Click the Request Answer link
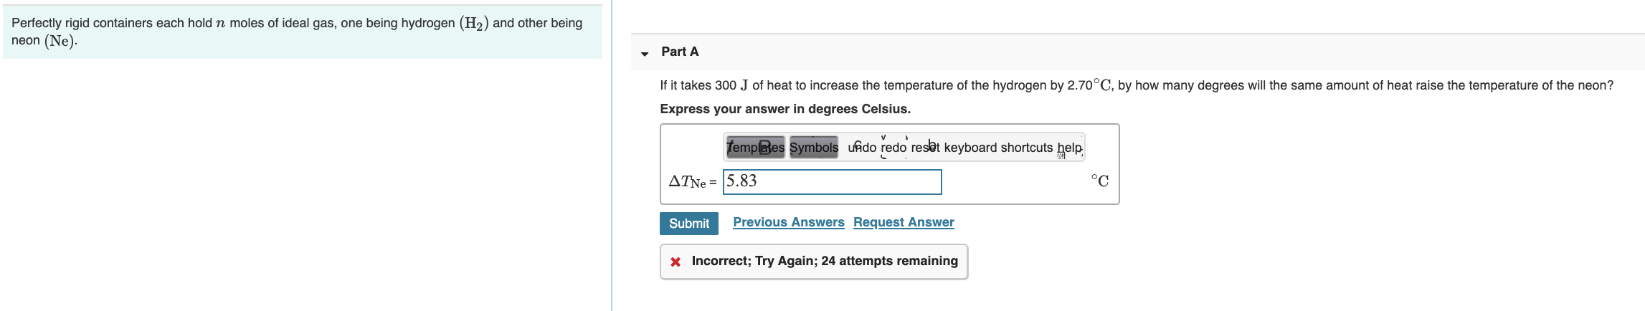The height and width of the screenshot is (311, 1645). pyautogui.click(x=904, y=222)
